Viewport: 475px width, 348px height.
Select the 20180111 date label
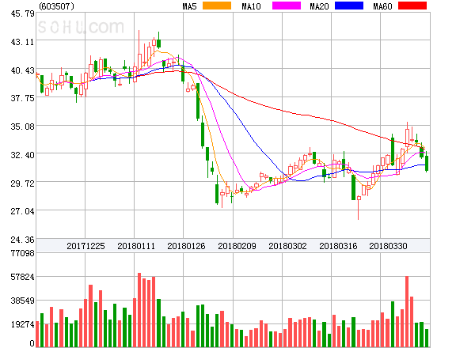click(x=136, y=246)
